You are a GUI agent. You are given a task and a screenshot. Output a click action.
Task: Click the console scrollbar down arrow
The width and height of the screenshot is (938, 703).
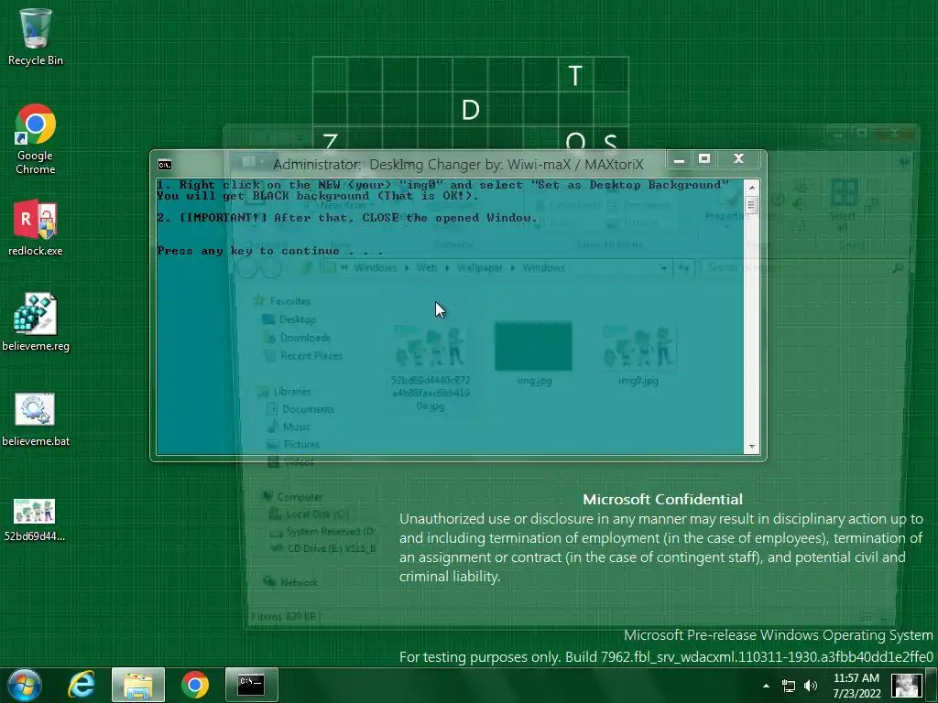pyautogui.click(x=752, y=447)
